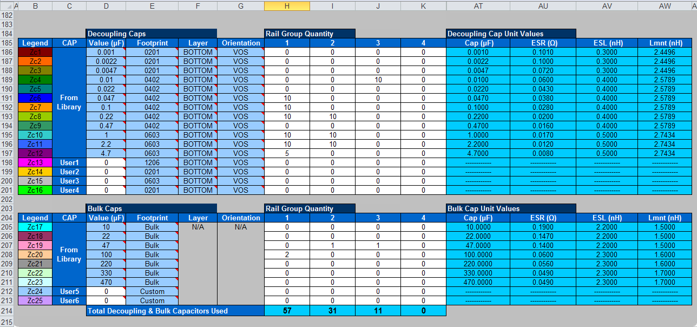Click Zc12 rail group 1 quantity showing 5
The height and width of the screenshot is (327, 697).
(x=287, y=153)
